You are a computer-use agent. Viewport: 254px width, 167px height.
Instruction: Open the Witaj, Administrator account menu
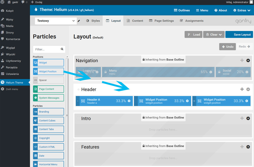click(239, 2)
